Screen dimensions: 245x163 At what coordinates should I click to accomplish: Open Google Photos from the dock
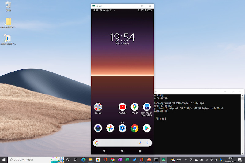coord(110,128)
